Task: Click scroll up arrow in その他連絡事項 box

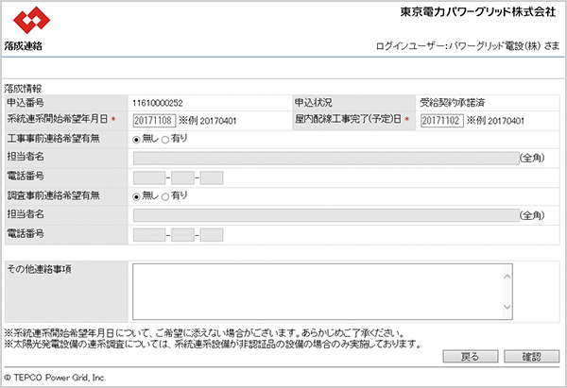Action: pos(507,277)
